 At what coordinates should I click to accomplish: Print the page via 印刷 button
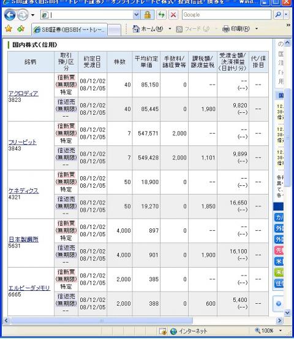click(236, 29)
